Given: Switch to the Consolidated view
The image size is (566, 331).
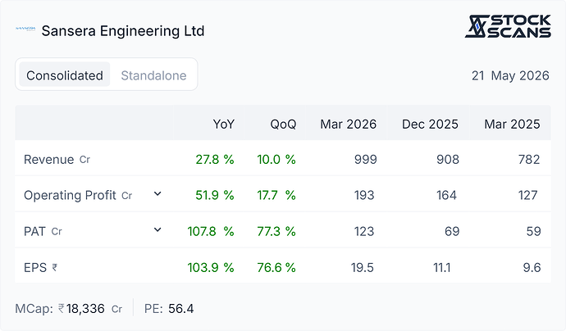Looking at the screenshot, I should coord(65,75).
